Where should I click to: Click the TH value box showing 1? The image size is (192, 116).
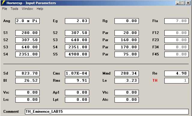pos(176,81)
